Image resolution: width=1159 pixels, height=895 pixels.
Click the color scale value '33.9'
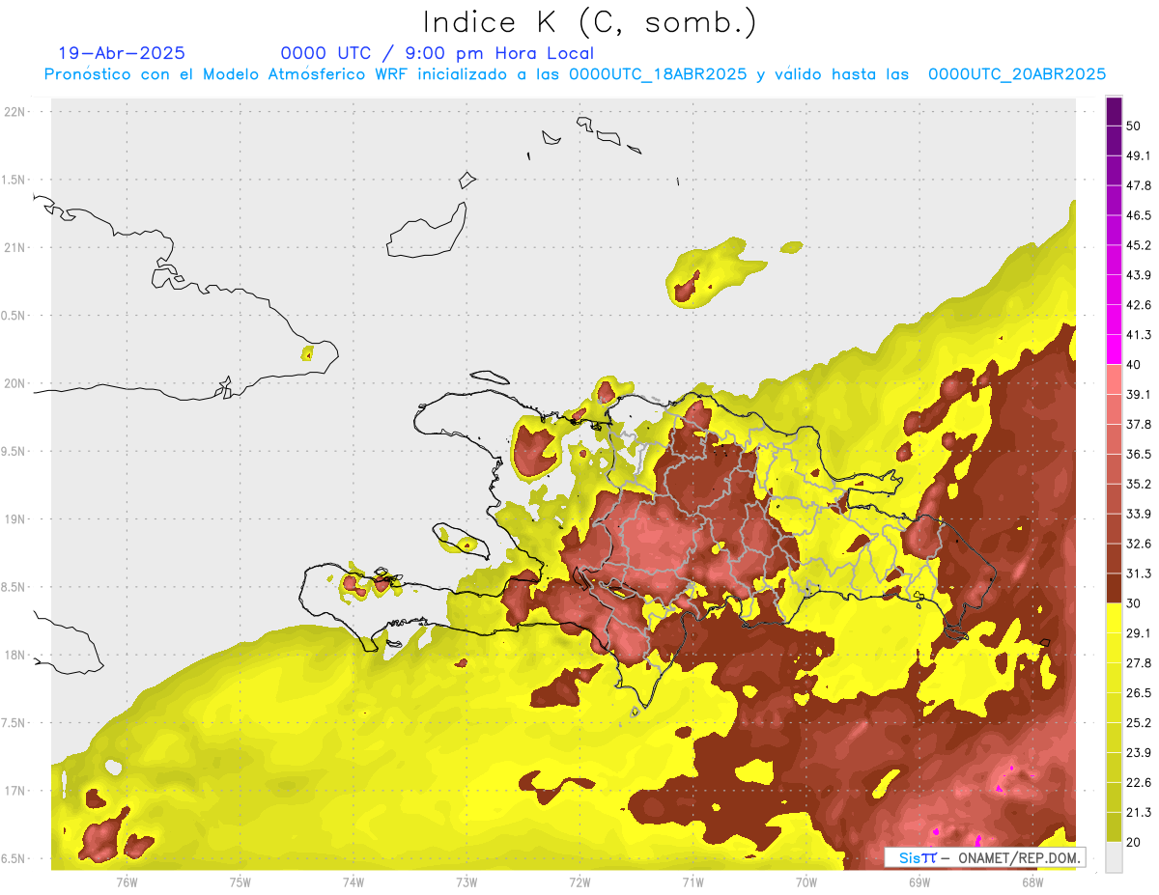(1139, 514)
